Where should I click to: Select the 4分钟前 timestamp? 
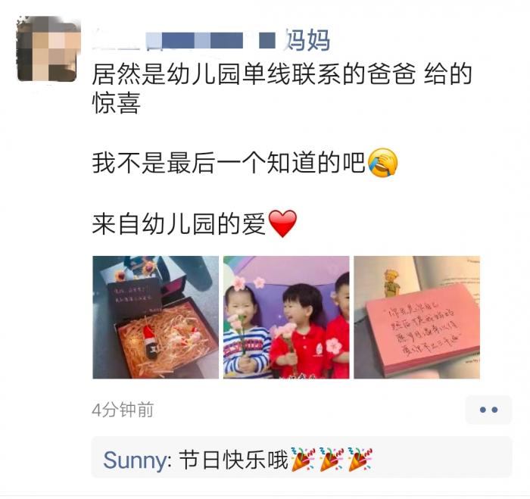(x=123, y=410)
